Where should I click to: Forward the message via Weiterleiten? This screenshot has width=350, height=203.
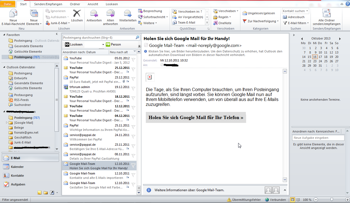(127, 17)
